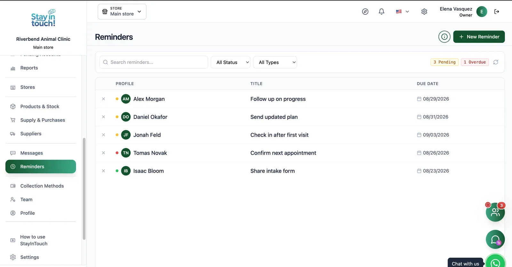Open Tomas Novak profile name
Image resolution: width=512 pixels, height=267 pixels.
click(x=150, y=153)
